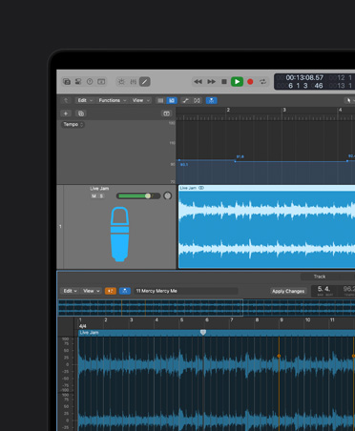
Task: Click bar 11 on the editor ruler
Action: pos(332,319)
